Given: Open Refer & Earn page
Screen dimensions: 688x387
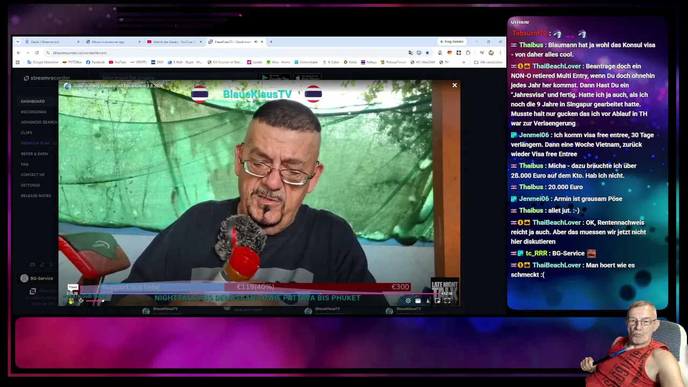Looking at the screenshot, I should coord(34,154).
